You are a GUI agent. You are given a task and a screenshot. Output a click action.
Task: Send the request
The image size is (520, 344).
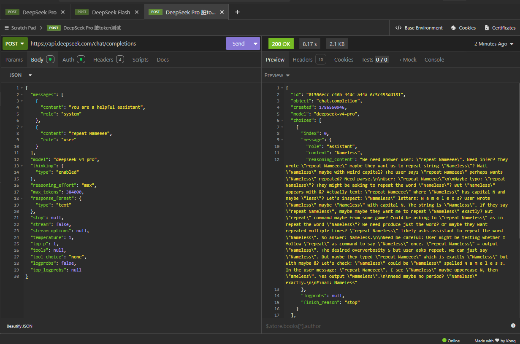238,43
